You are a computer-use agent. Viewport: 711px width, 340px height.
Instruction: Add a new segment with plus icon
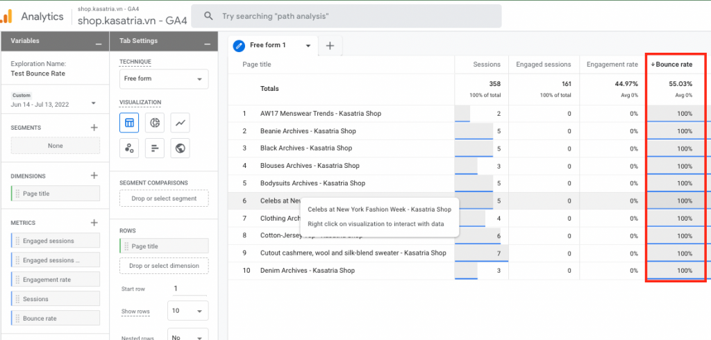tap(94, 128)
